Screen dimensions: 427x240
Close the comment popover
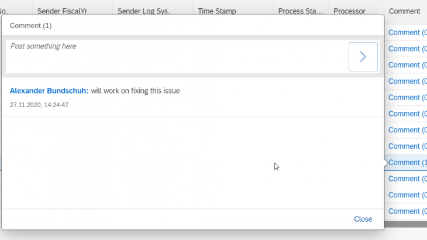[x=363, y=219]
